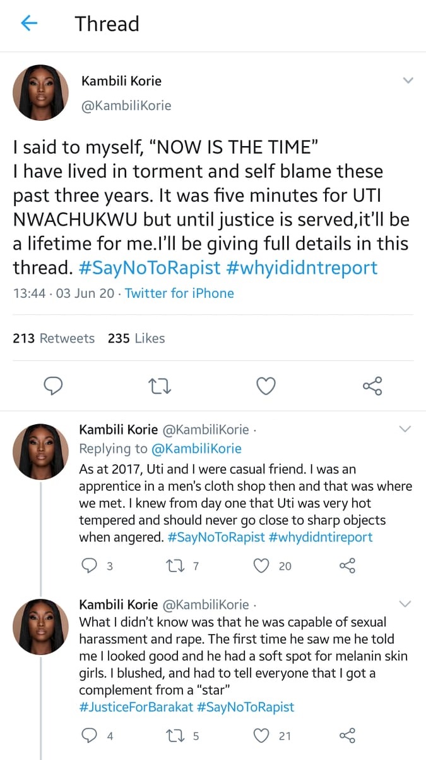
Task: Share the main tweet
Action: (x=372, y=385)
